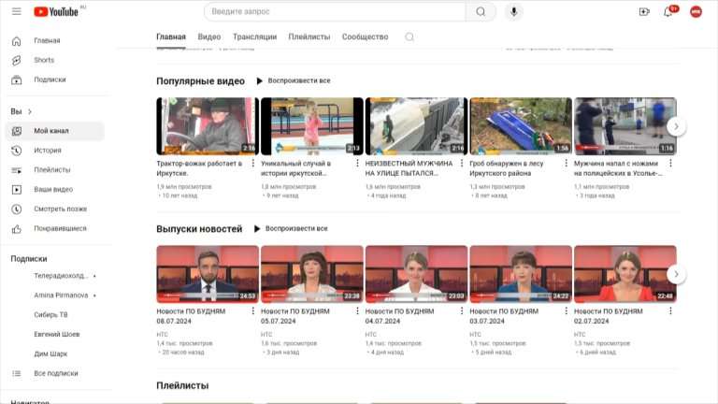Show next popular videos with arrow
Screen dimensions: 718x404
click(x=676, y=126)
